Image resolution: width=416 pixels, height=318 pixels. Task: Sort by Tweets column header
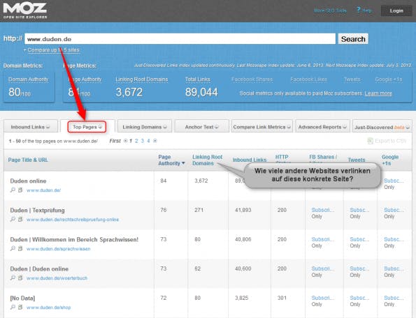pos(357,160)
